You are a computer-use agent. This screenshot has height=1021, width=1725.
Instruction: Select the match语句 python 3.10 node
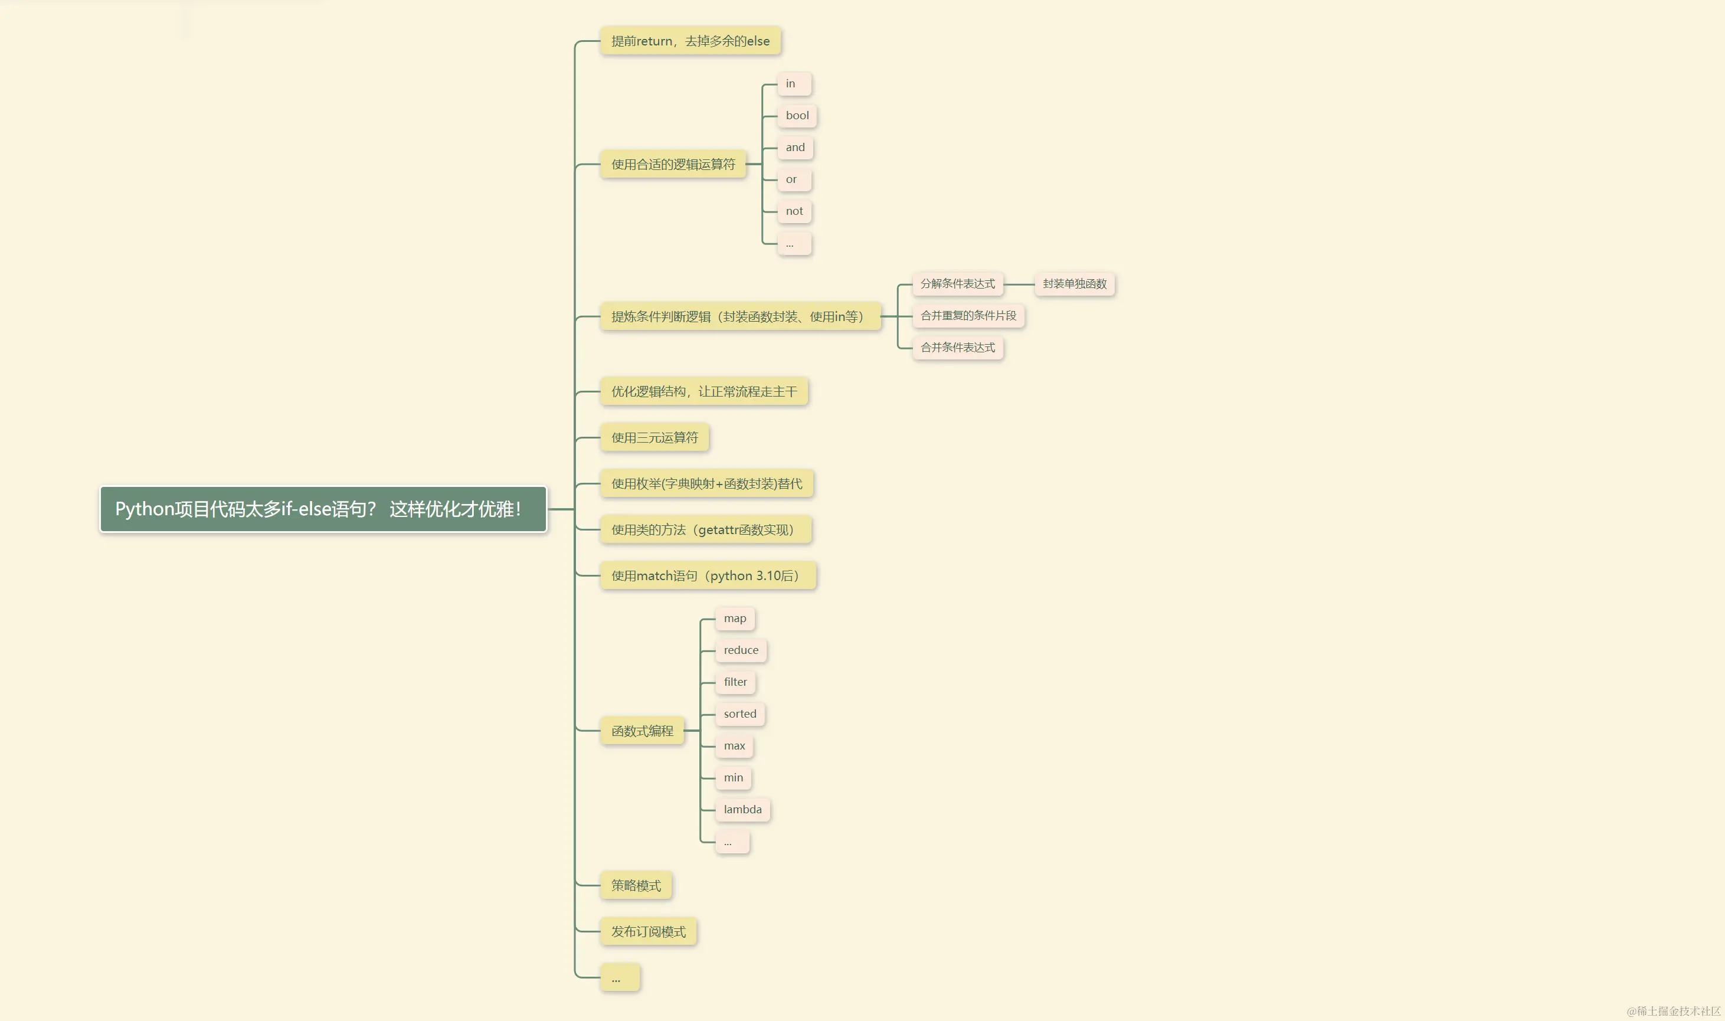[x=707, y=576]
